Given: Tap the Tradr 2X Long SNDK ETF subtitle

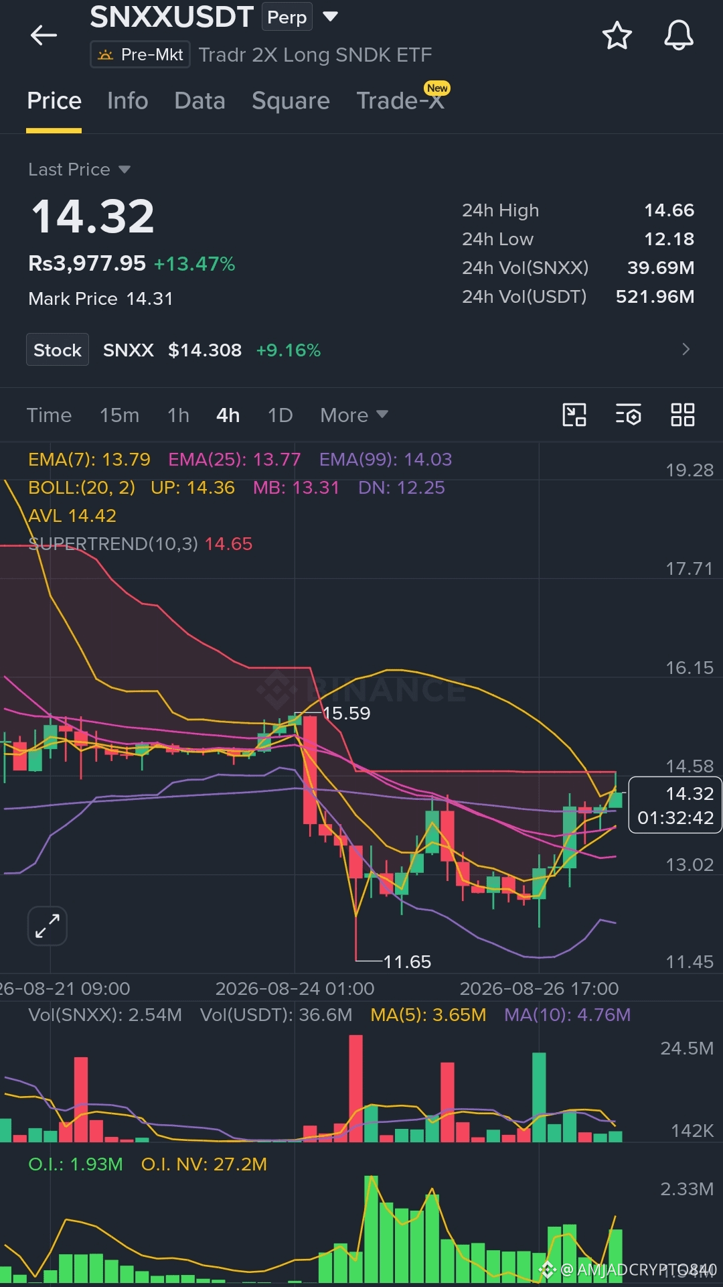Looking at the screenshot, I should pos(315,55).
